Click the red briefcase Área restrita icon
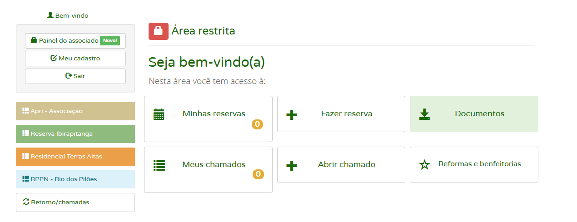Image resolution: width=577 pixels, height=222 pixels. [158, 31]
